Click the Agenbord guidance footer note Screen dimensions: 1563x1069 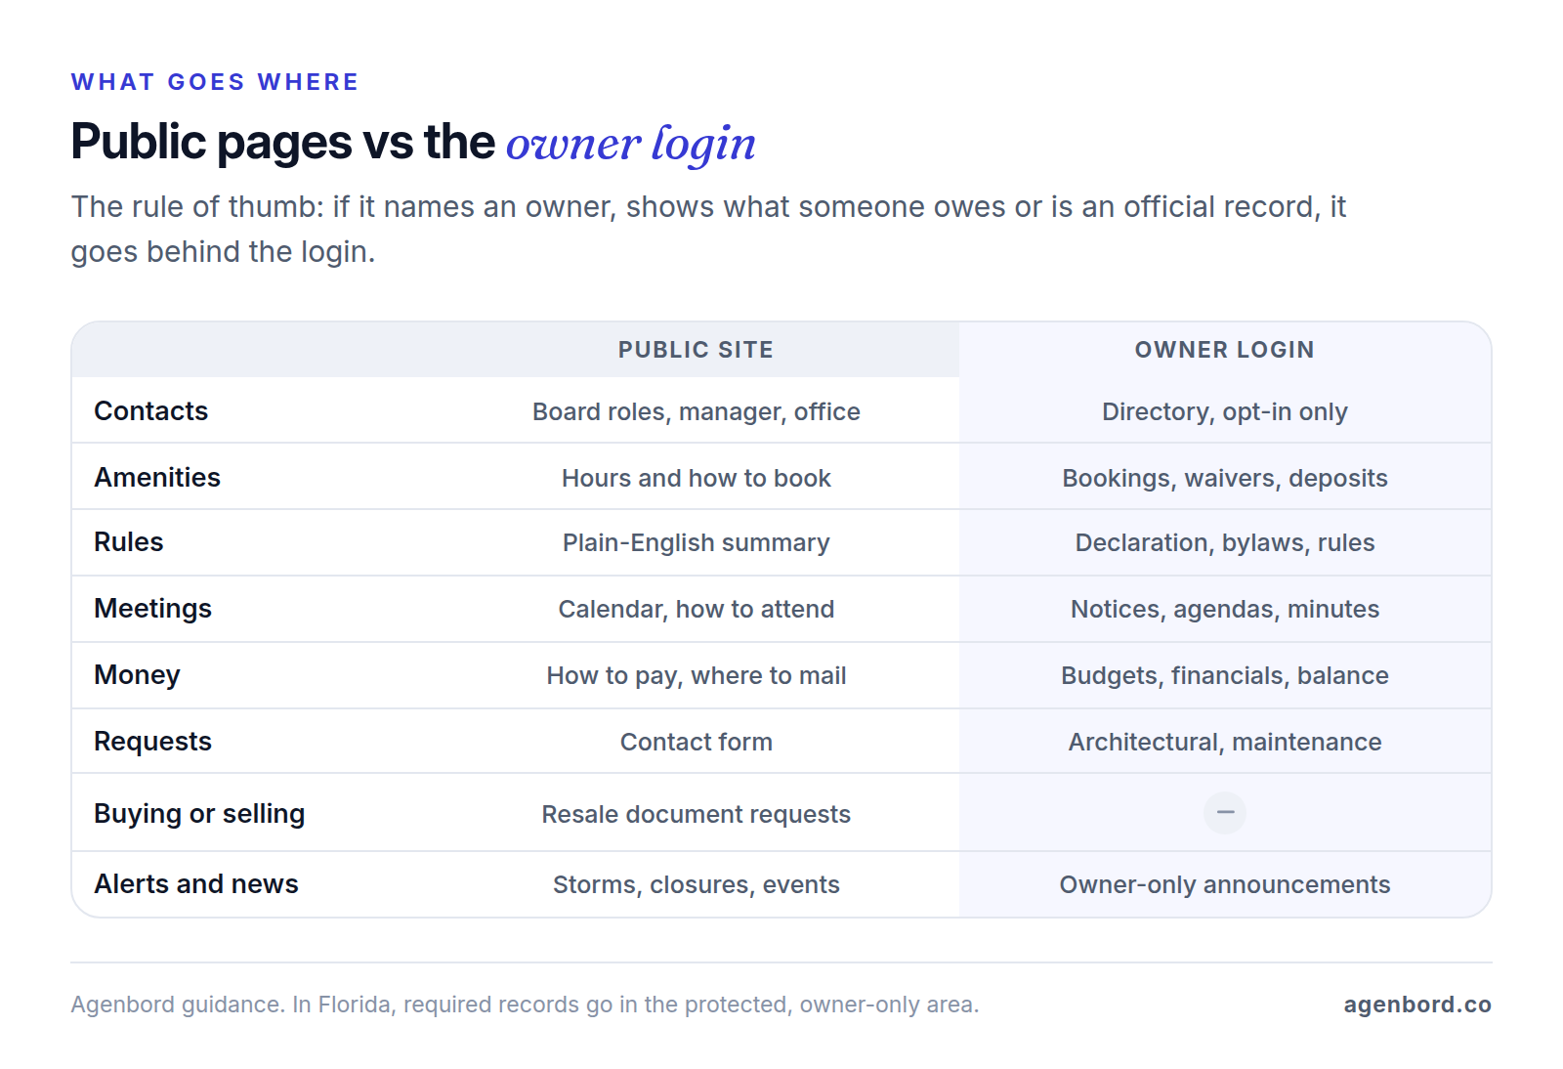[x=525, y=1005]
